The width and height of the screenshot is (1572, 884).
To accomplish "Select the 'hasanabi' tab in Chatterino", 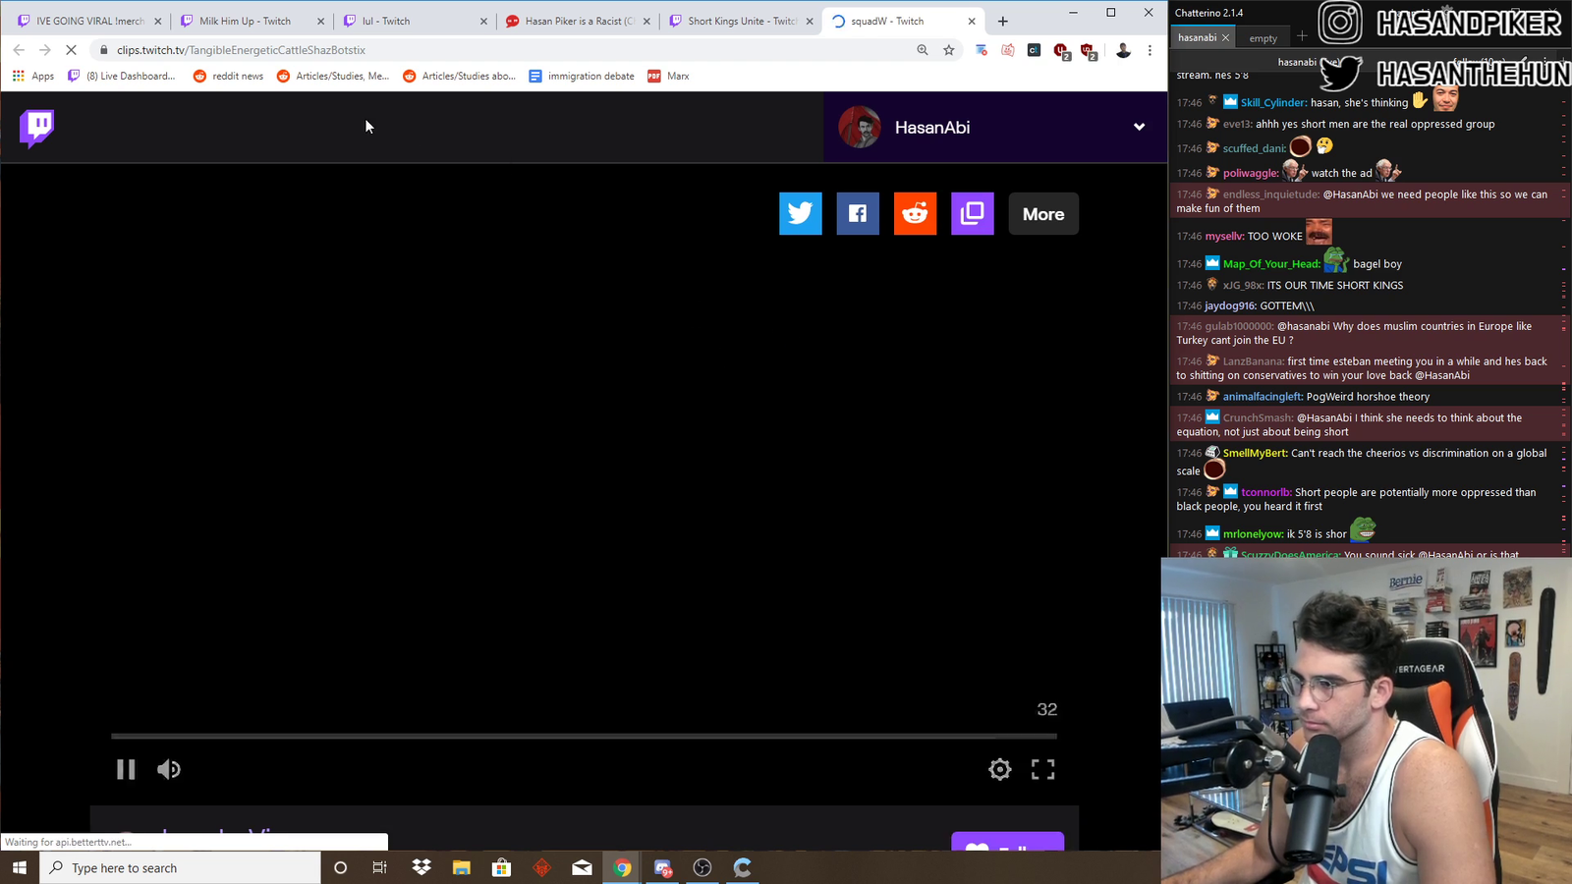I will [x=1197, y=37].
